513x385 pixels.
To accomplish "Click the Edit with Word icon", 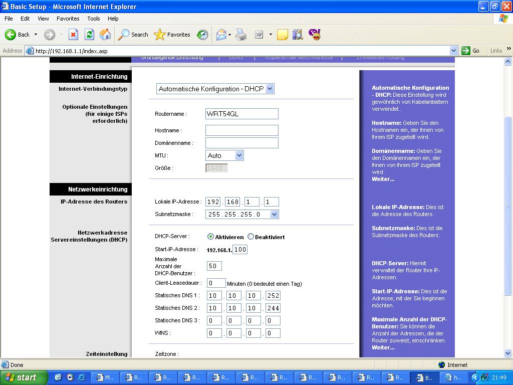I will 259,35.
